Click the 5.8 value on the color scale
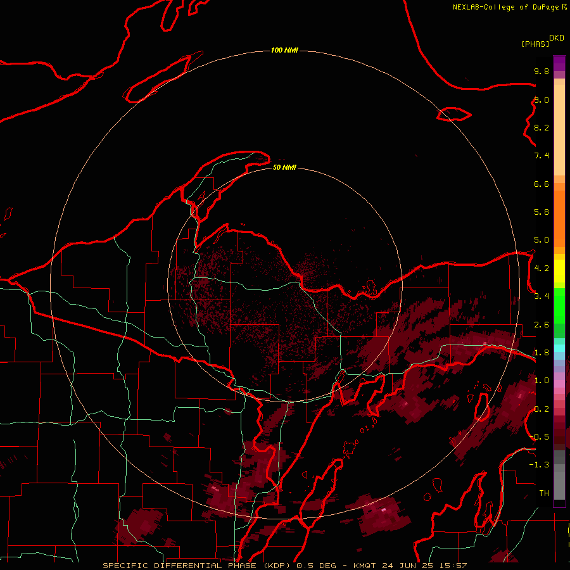 541,212
